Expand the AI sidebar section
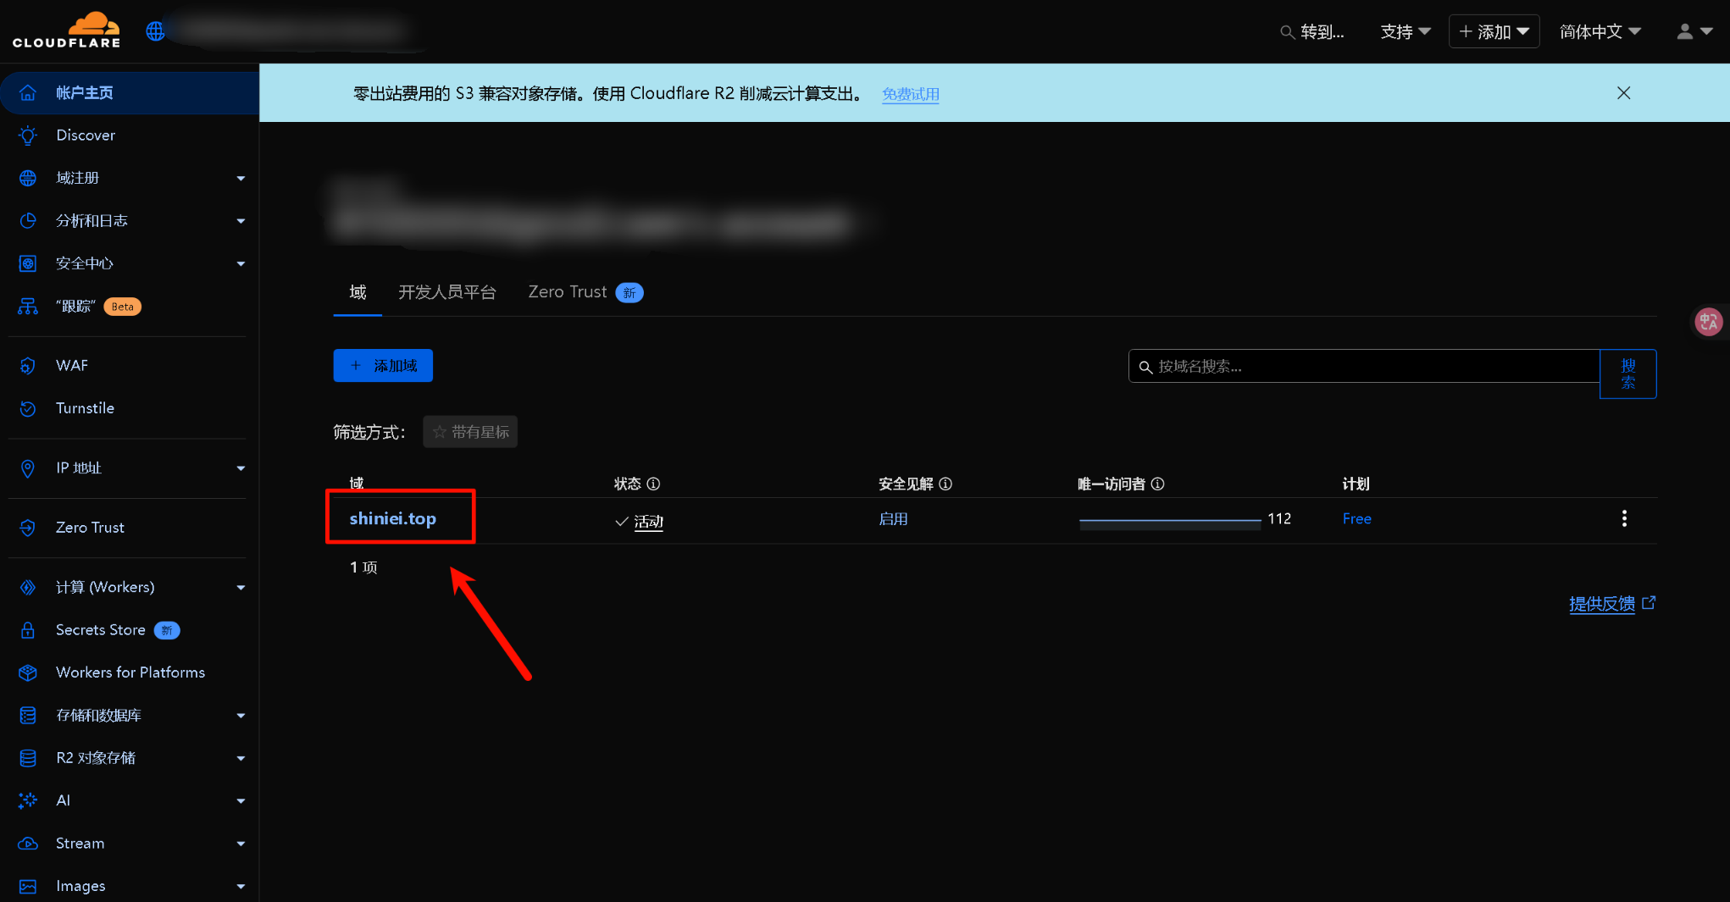Screen dimensions: 1730x902 pyautogui.click(x=241, y=801)
